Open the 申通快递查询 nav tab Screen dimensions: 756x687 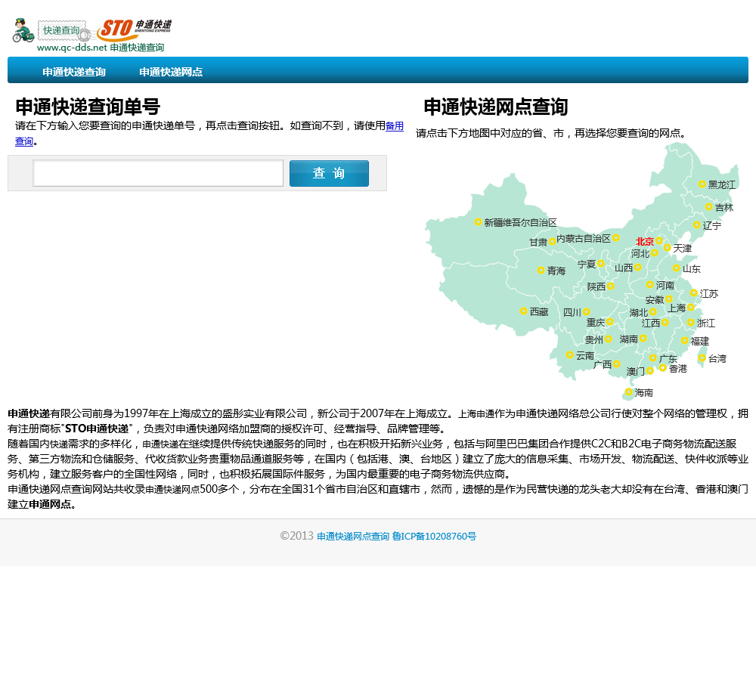click(74, 72)
